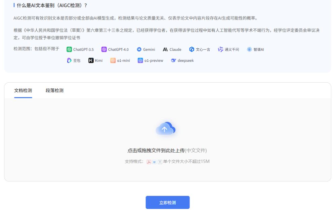Switch to the 段落检测 tab
This screenshot has width=336, height=211.
(54, 90)
